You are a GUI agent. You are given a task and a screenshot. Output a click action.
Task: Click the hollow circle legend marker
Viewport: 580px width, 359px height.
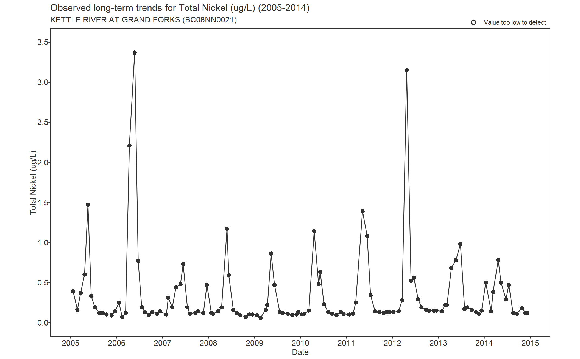tap(473, 22)
